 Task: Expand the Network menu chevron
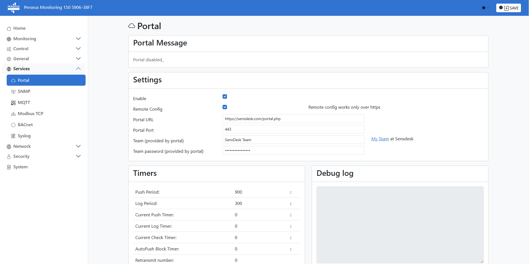[78, 146]
